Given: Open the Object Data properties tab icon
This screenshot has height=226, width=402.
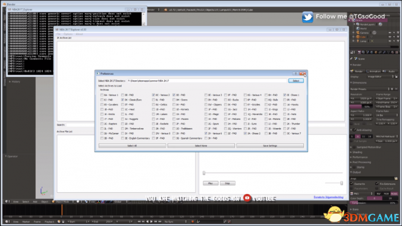Looking at the screenshot, I should pyautogui.click(x=388, y=52).
